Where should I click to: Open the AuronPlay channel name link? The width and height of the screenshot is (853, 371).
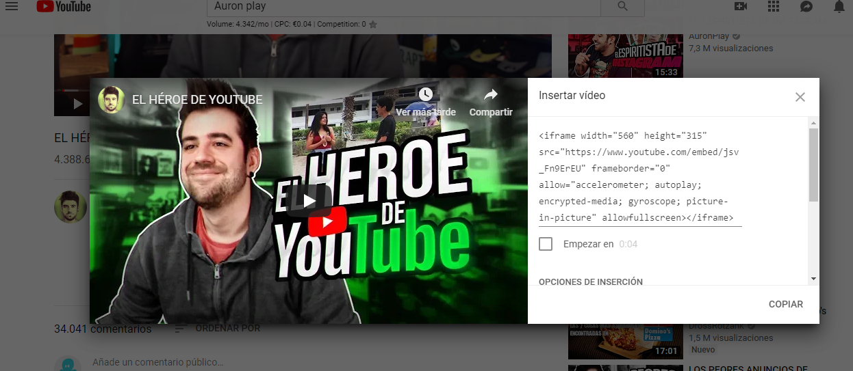(x=708, y=36)
